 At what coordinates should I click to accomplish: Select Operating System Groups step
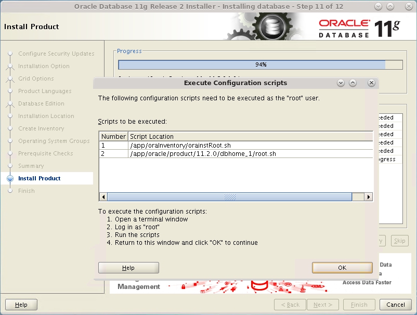coord(54,141)
